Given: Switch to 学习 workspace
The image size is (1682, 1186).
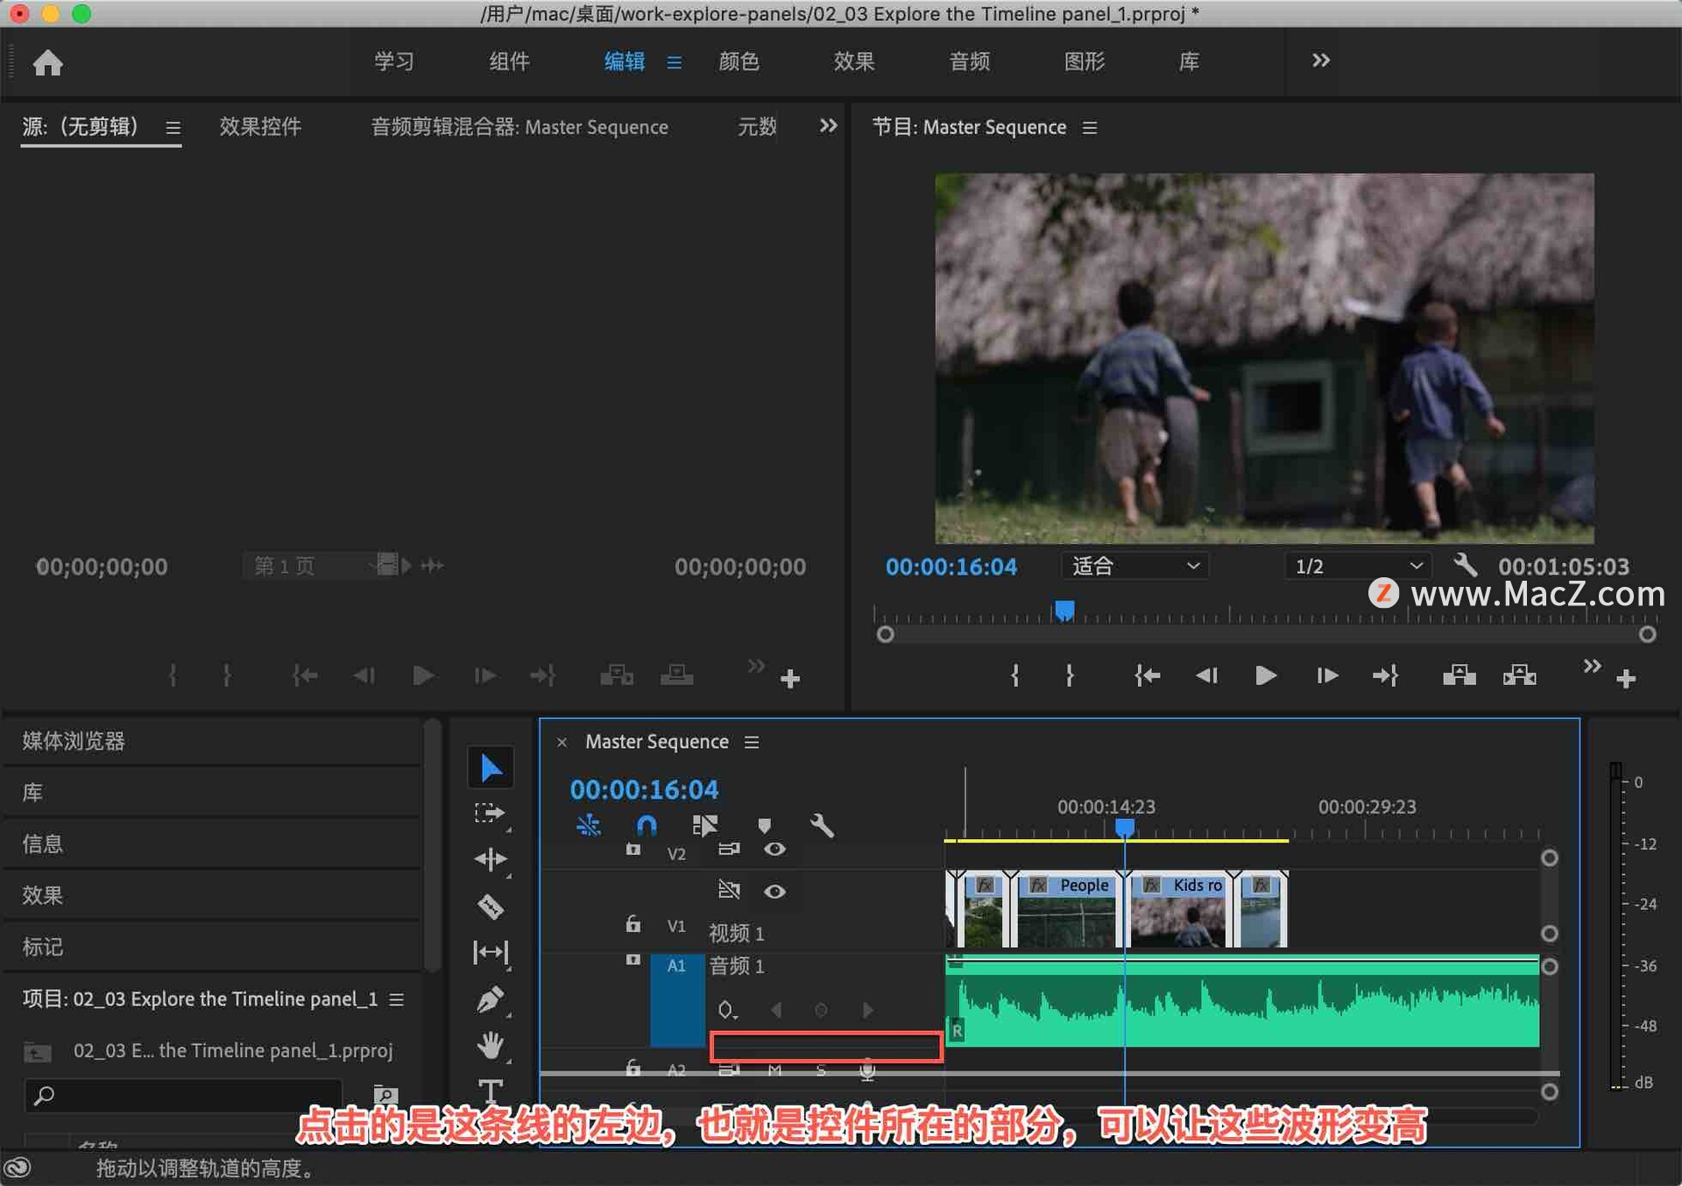Looking at the screenshot, I should coord(393,61).
